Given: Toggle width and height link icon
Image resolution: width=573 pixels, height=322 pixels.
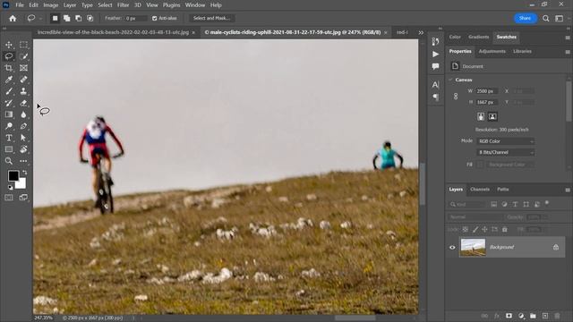Looking at the screenshot, I should point(456,97).
